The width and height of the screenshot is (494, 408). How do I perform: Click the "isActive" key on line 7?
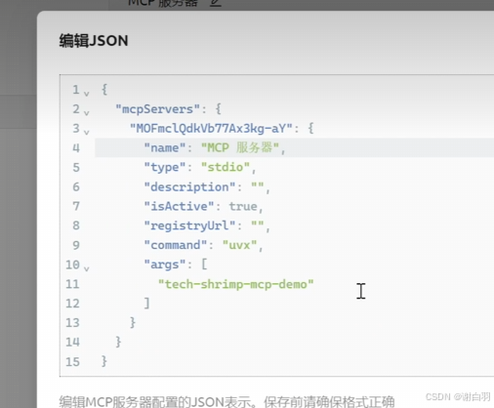point(179,206)
